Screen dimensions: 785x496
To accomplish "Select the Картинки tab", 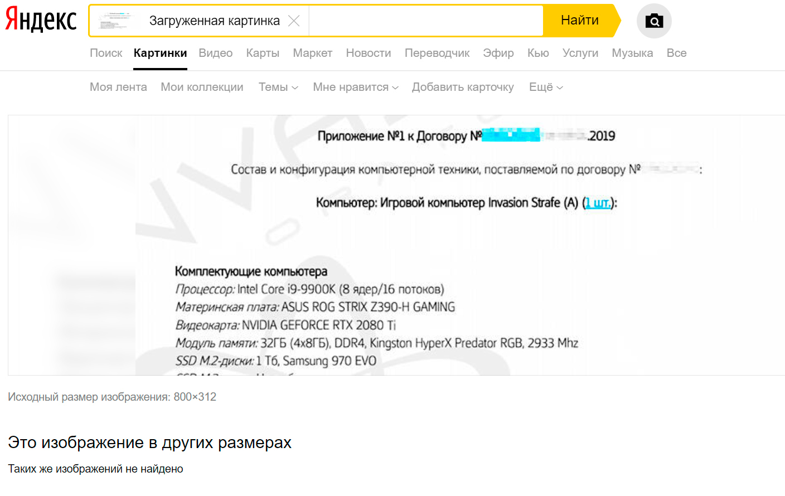I will pyautogui.click(x=160, y=53).
